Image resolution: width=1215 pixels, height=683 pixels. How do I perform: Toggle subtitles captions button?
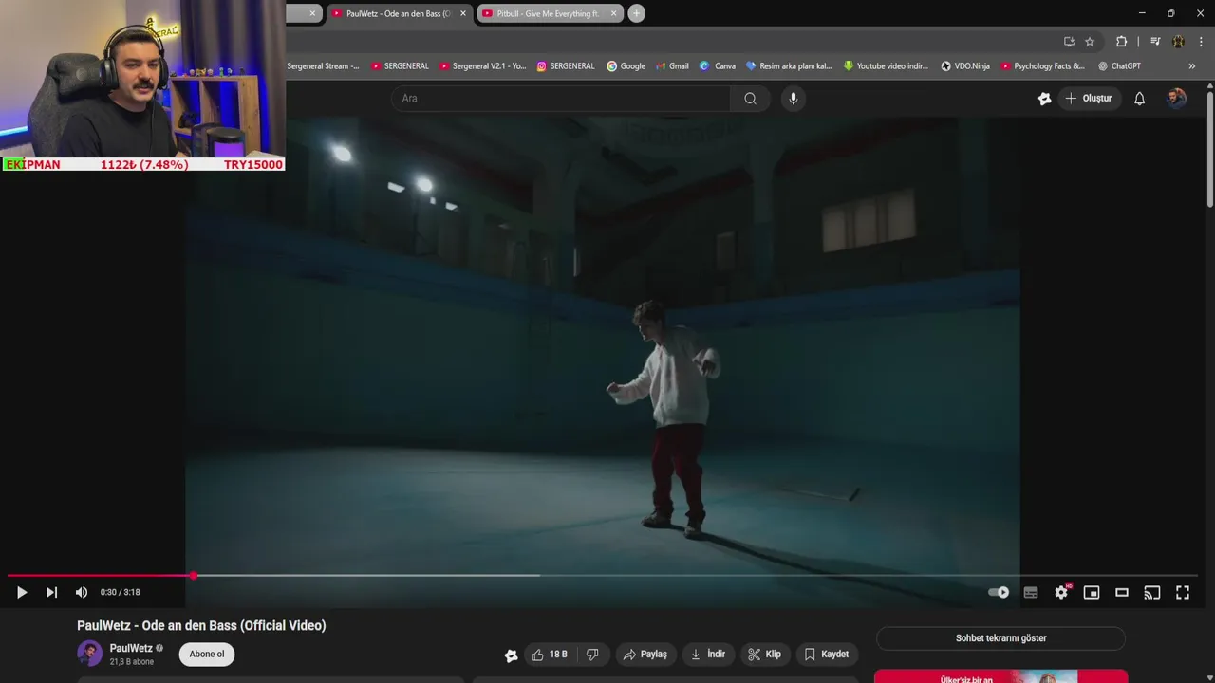[1031, 592]
